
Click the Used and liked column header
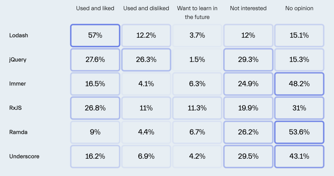(95, 8)
